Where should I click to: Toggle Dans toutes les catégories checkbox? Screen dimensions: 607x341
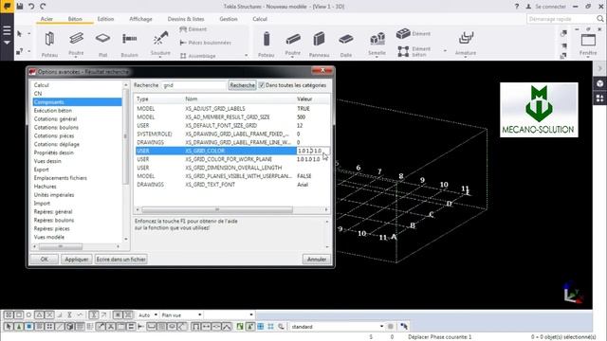[262, 85]
